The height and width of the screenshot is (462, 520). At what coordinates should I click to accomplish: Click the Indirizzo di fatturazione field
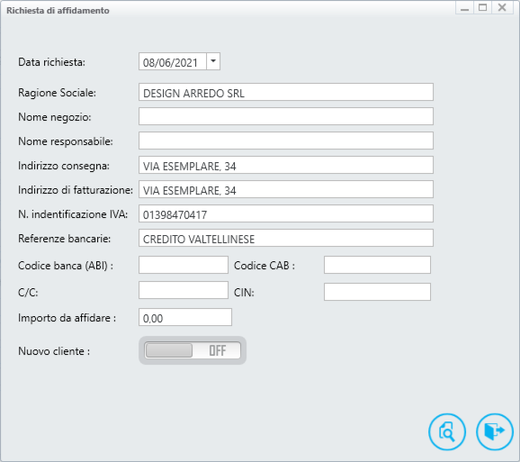click(x=286, y=189)
